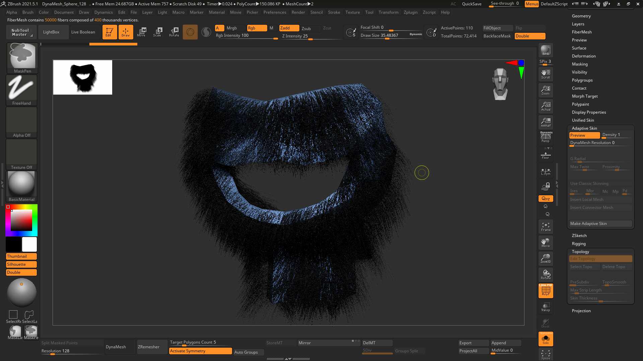Click the Xpose icon
Viewport: 643px width, 361px height.
[x=546, y=354]
